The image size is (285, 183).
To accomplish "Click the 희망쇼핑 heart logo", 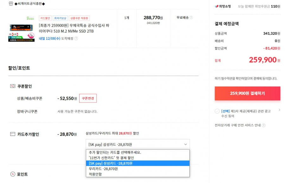I will 217,6.
